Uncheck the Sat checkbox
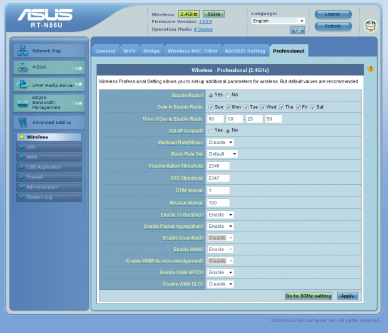388x333 pixels. click(x=313, y=107)
